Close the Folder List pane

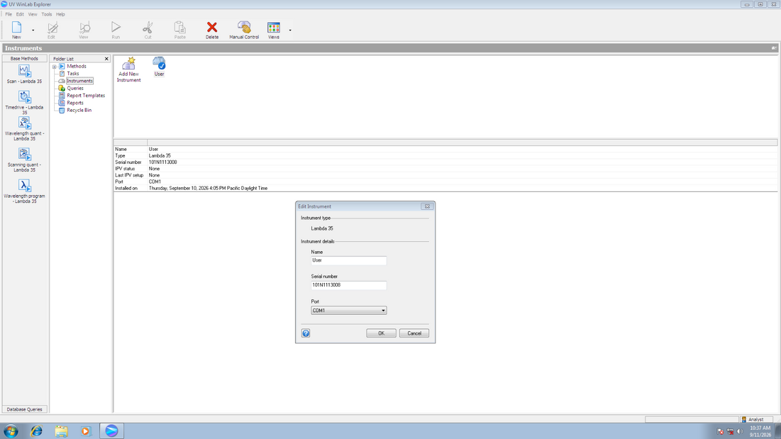[107, 59]
